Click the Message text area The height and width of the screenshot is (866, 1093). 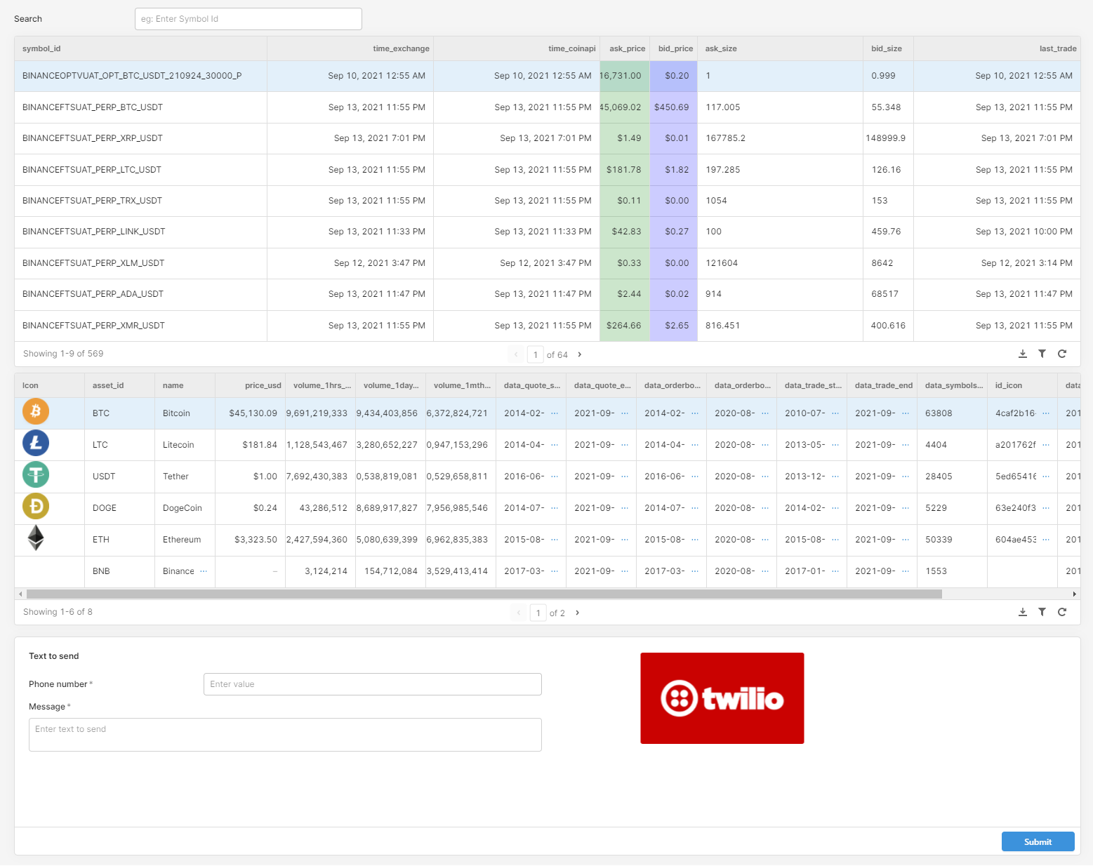(285, 735)
